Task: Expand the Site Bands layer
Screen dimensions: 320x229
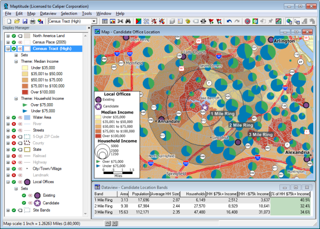Action: click(8, 210)
